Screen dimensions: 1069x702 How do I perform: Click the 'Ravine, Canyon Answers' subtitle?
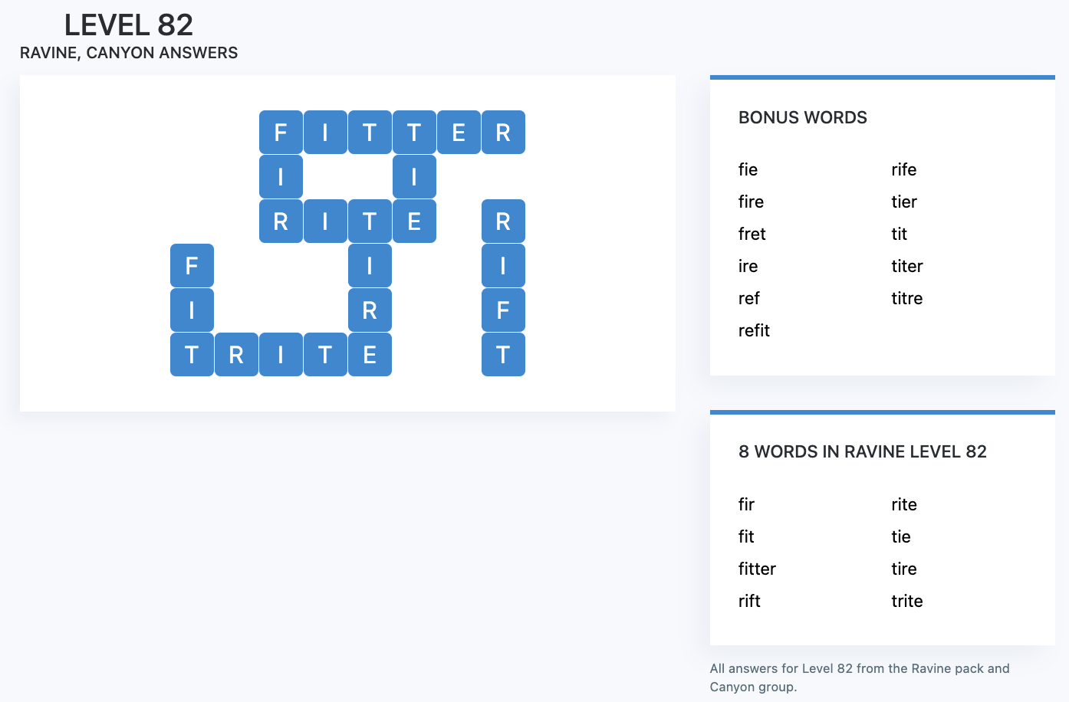click(129, 53)
